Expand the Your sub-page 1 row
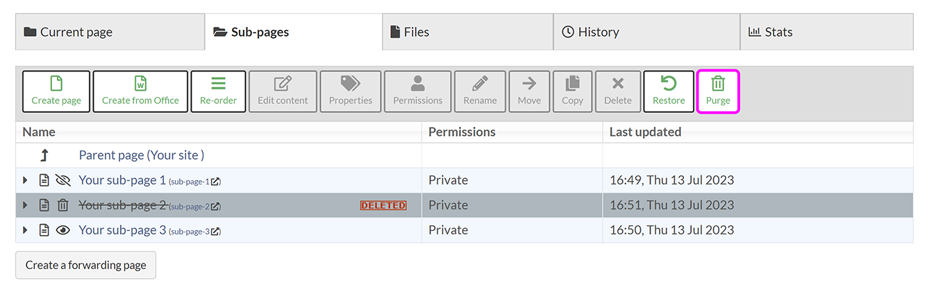Viewport: 929px width, 303px height. pyautogui.click(x=26, y=180)
